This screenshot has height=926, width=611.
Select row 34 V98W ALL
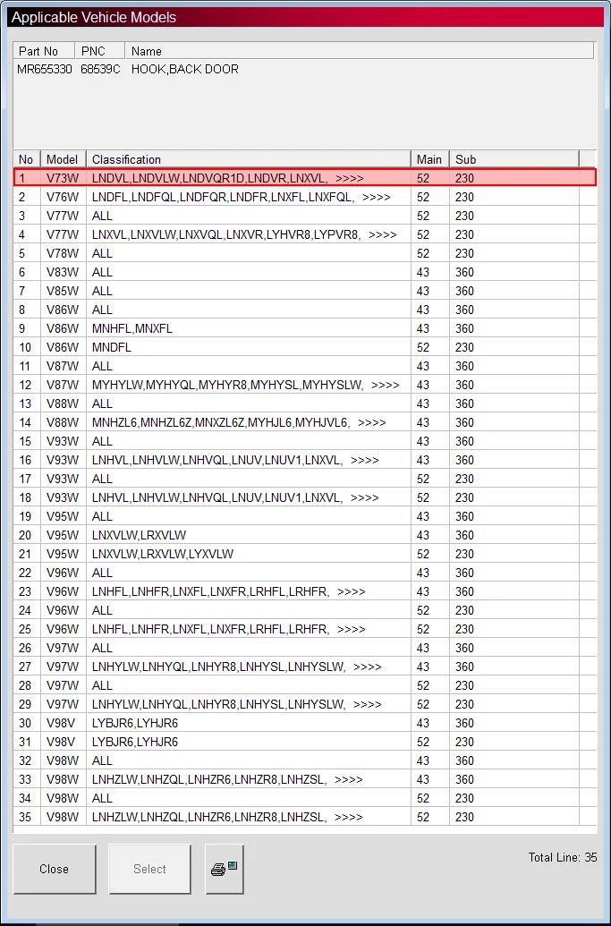tap(305, 798)
